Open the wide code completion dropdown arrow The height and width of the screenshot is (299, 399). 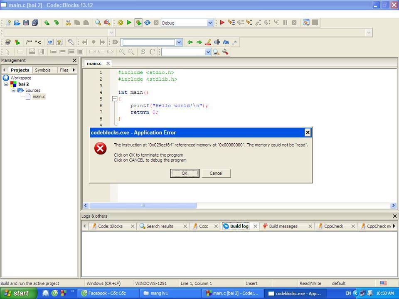(369, 32)
